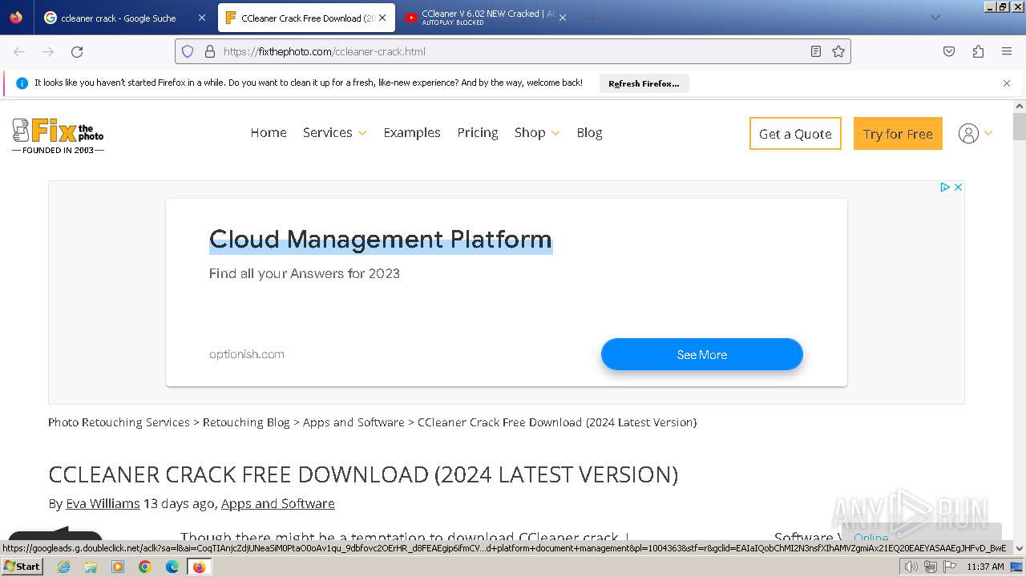Viewport: 1026px width, 577px height.
Task: Open the extensions panel
Action: pos(978,51)
